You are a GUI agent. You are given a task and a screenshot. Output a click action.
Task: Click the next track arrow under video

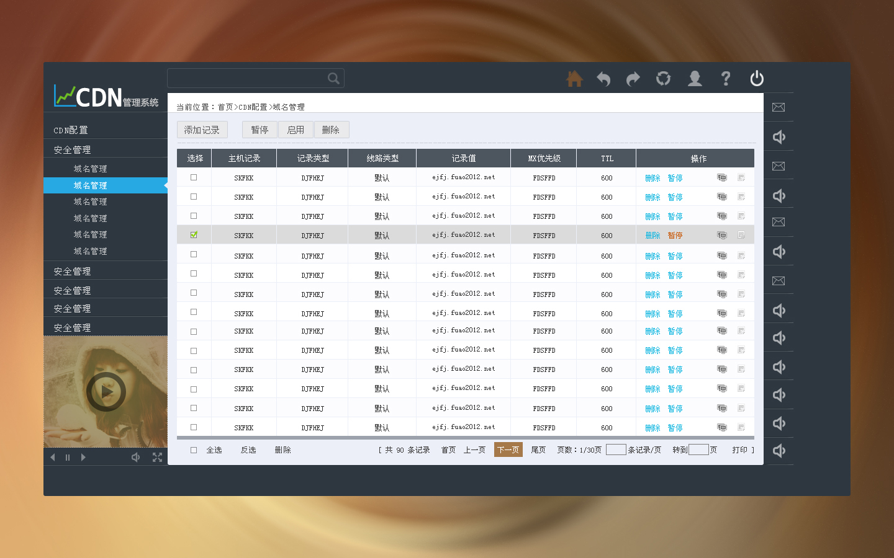(83, 458)
